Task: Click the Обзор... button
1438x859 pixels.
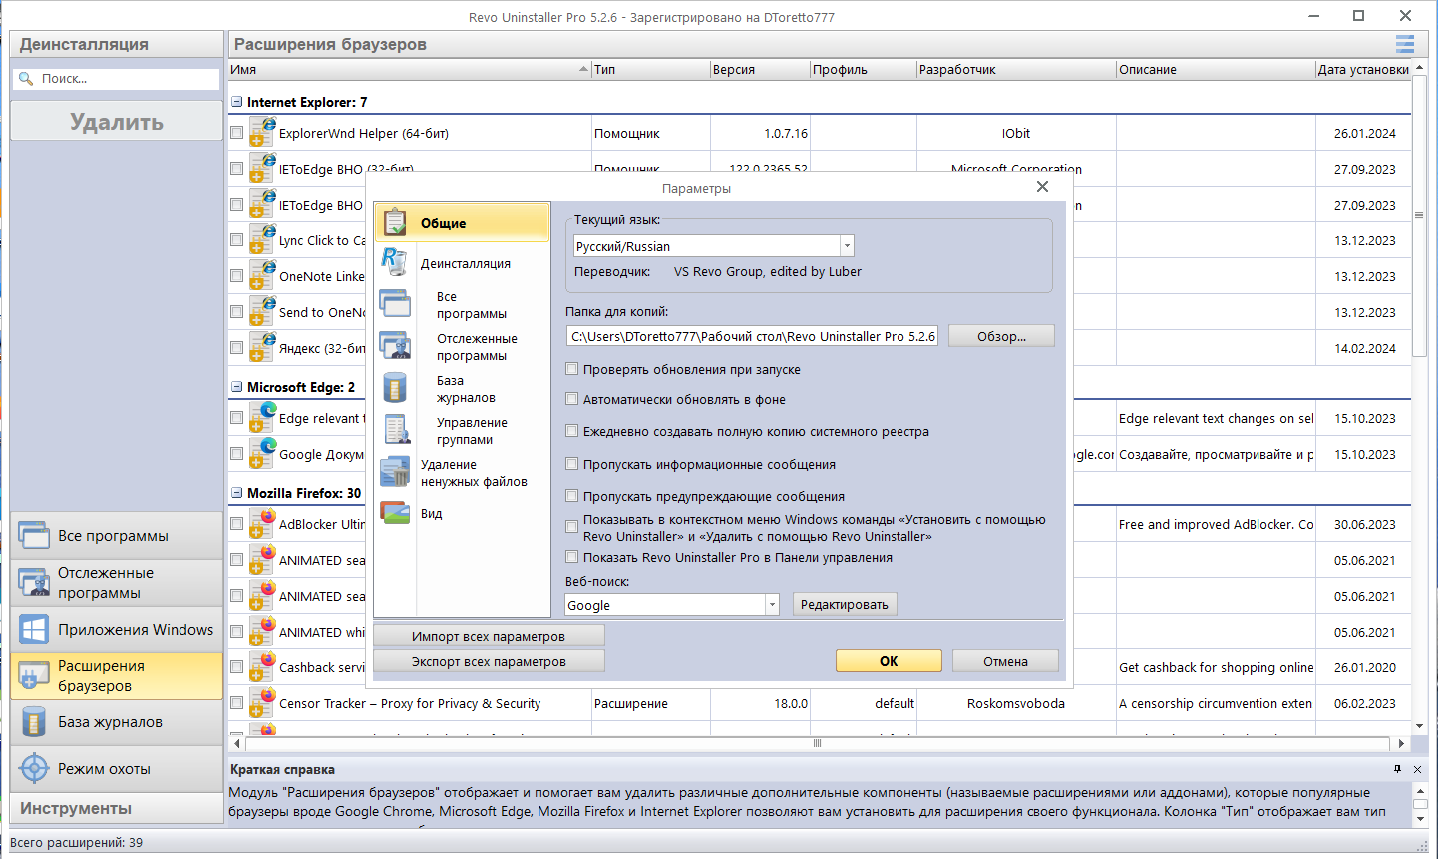Action: click(1001, 336)
